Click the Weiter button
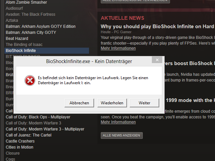 click(x=144, y=103)
